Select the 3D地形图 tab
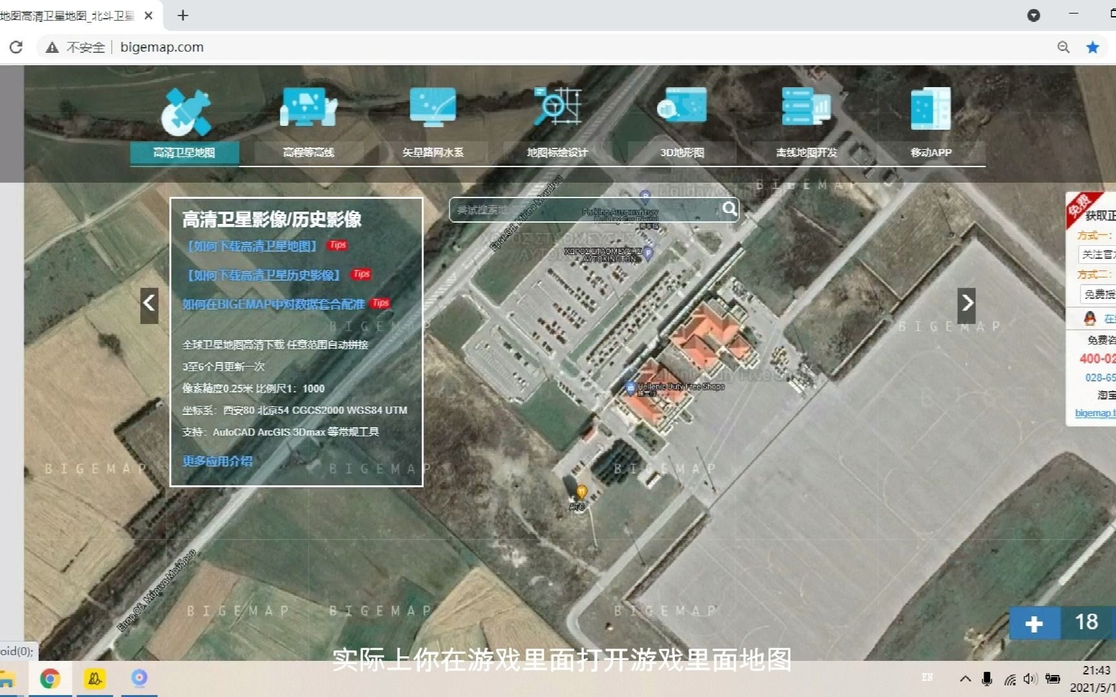 pos(682,153)
